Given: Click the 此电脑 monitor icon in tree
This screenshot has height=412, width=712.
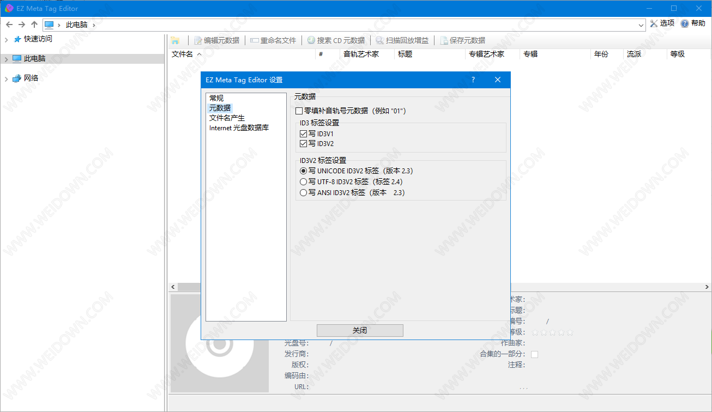Looking at the screenshot, I should pos(17,59).
